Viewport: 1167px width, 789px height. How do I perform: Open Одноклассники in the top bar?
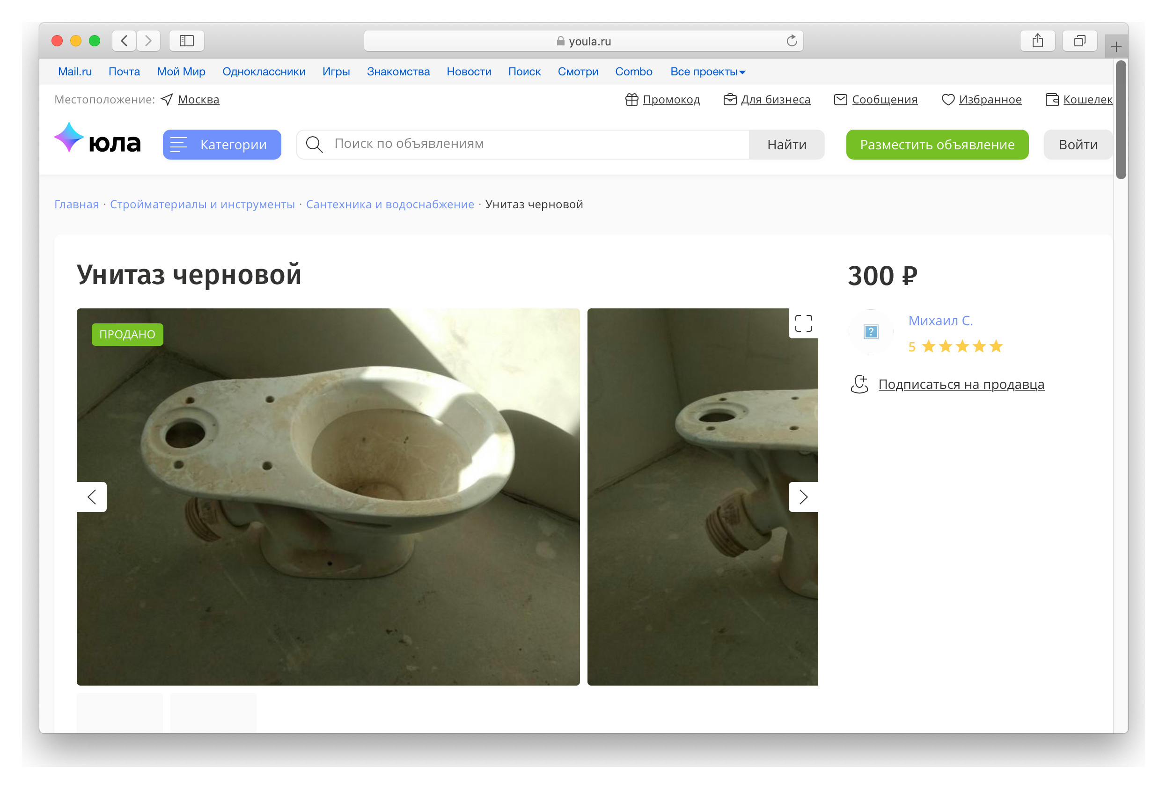264,72
